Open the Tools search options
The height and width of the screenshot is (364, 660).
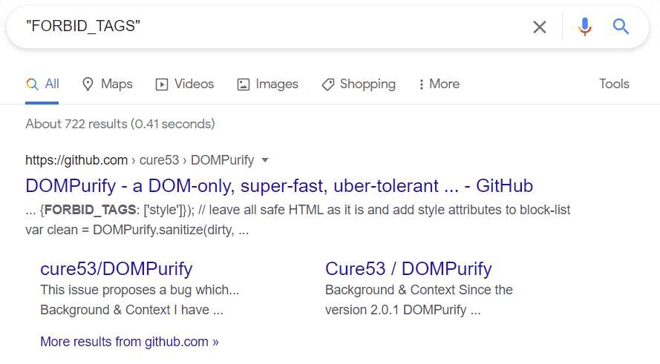[x=614, y=84]
